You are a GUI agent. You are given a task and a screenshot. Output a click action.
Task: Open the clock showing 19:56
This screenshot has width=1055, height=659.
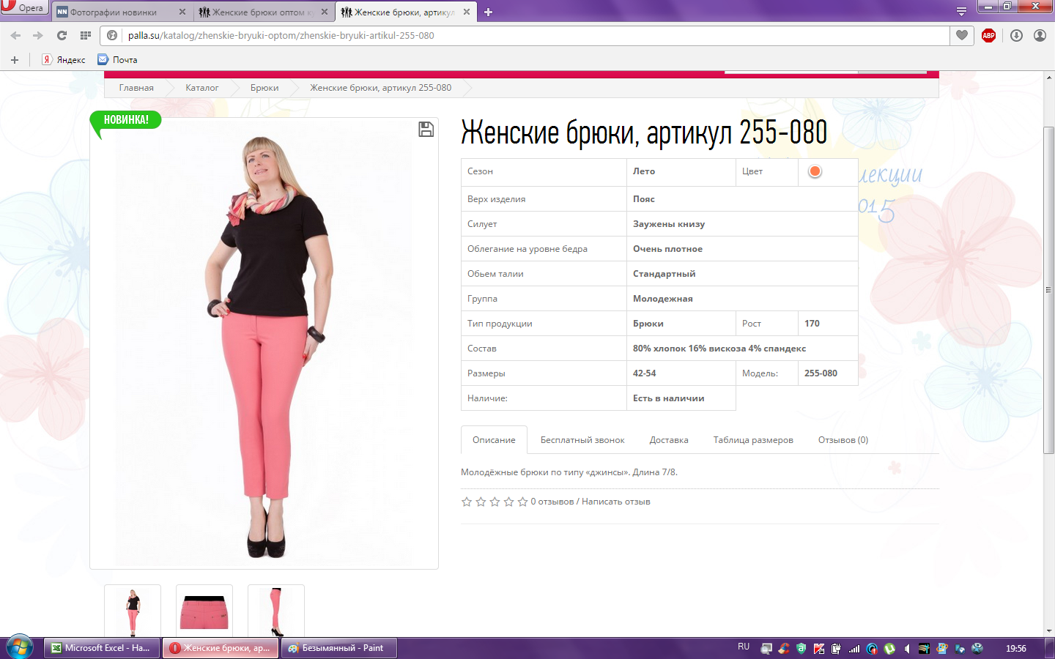(x=1016, y=649)
